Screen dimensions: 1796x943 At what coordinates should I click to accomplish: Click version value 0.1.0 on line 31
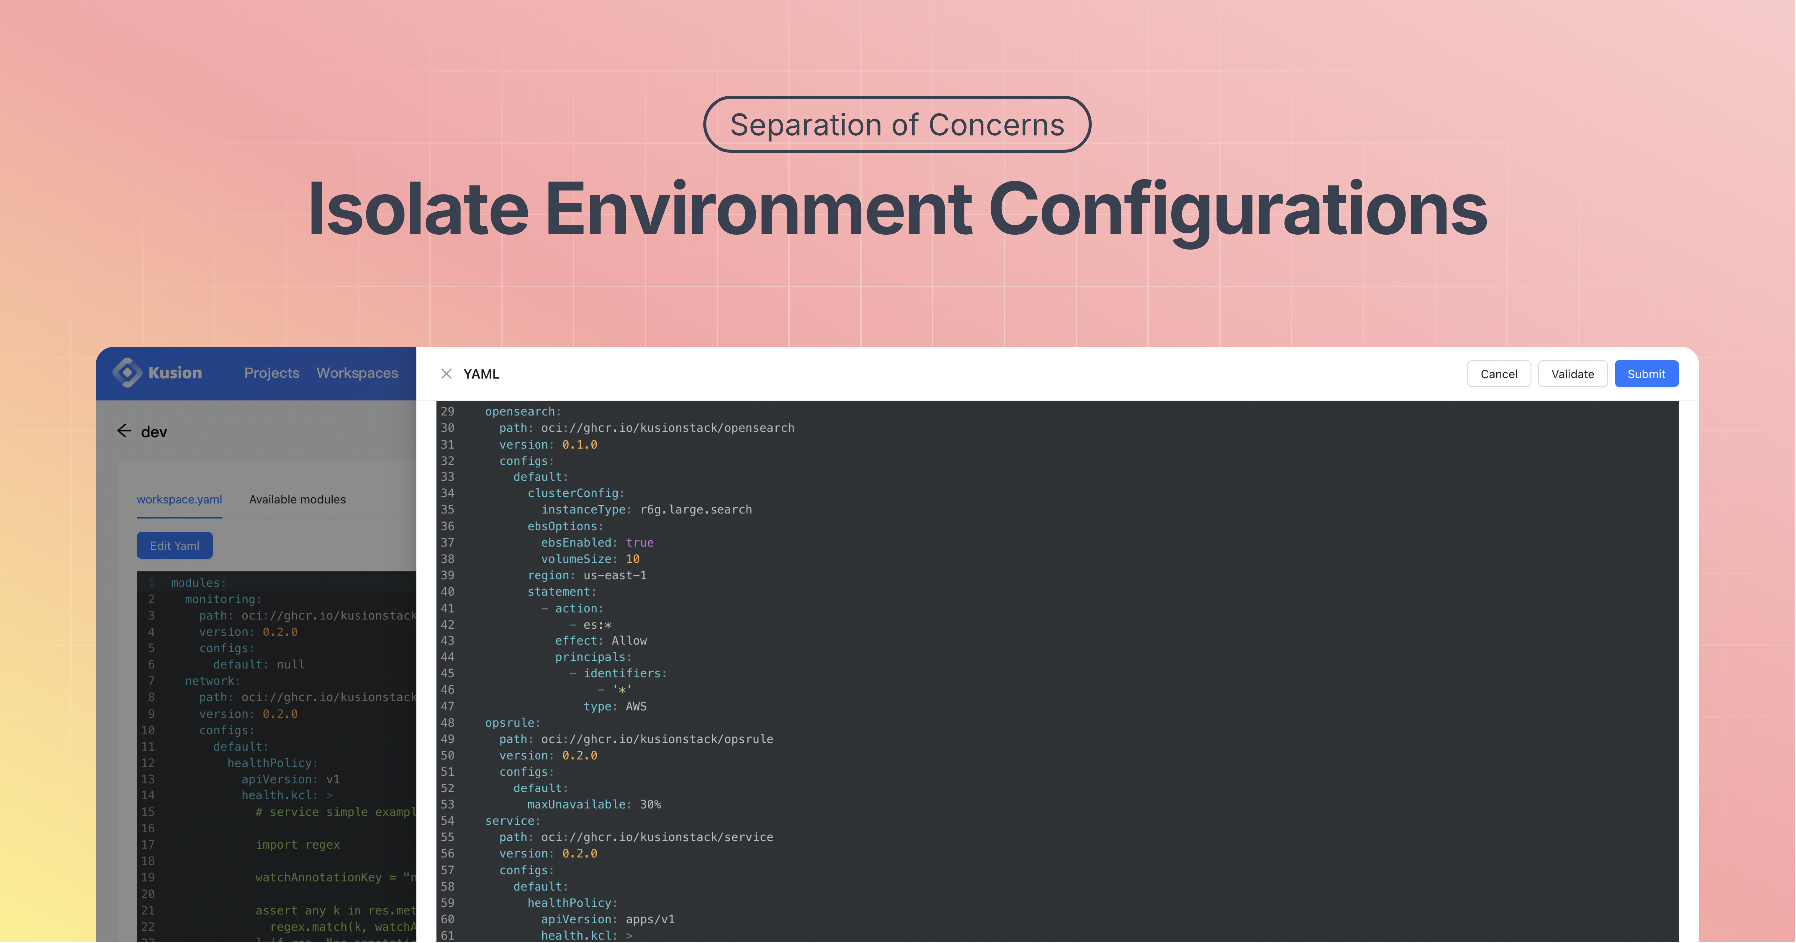(x=579, y=444)
